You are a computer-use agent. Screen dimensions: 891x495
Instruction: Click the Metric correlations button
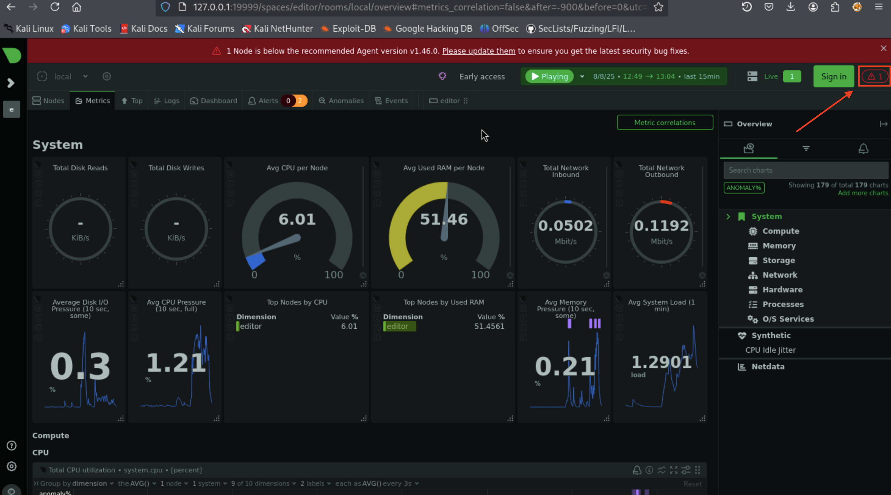(x=665, y=122)
